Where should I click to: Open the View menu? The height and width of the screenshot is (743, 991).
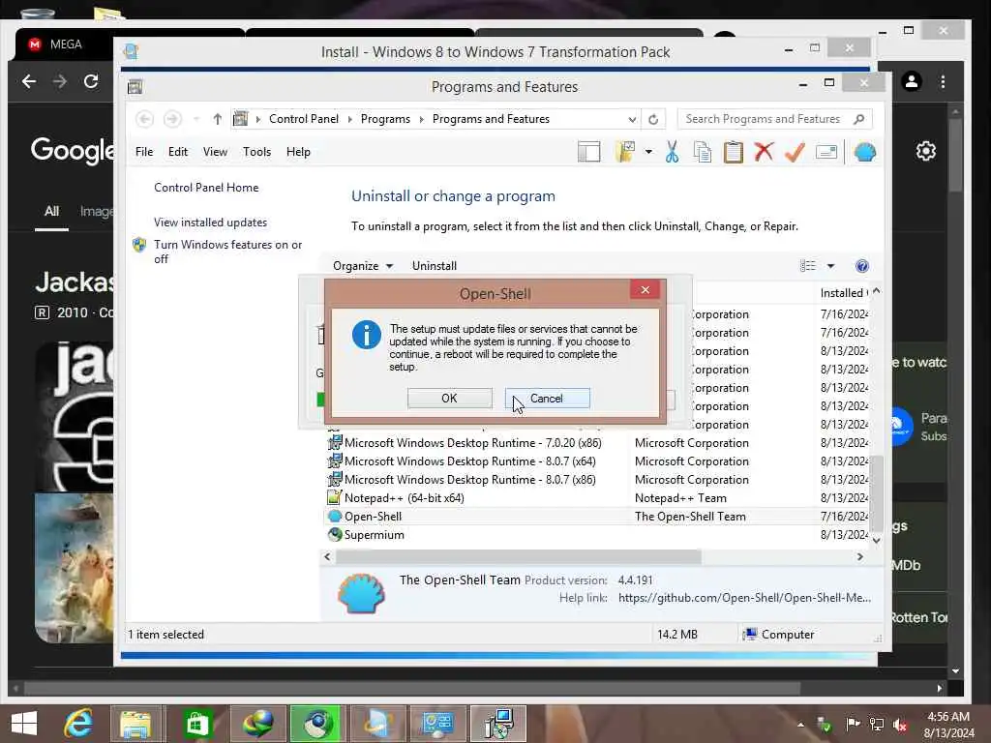pyautogui.click(x=215, y=152)
